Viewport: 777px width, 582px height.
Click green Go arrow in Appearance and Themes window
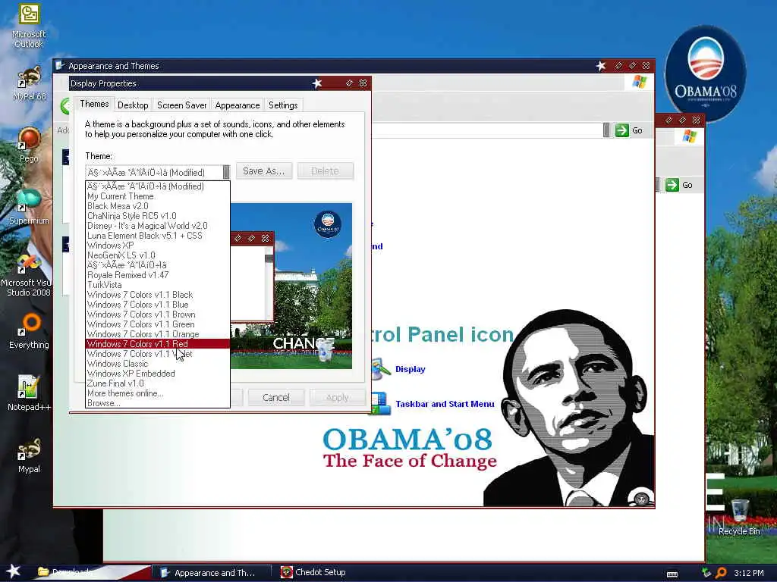[622, 130]
